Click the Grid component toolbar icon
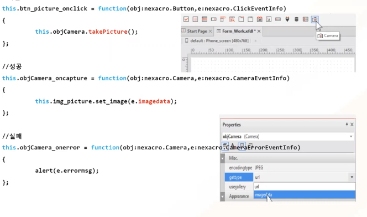 (x=205, y=19)
